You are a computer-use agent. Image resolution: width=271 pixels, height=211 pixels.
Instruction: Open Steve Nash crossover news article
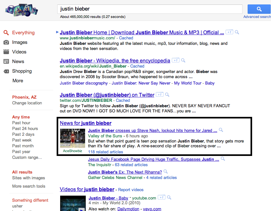152,131
